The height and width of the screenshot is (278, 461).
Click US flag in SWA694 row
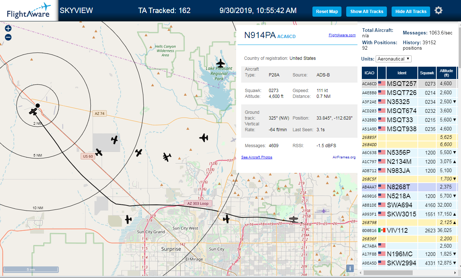click(x=382, y=205)
